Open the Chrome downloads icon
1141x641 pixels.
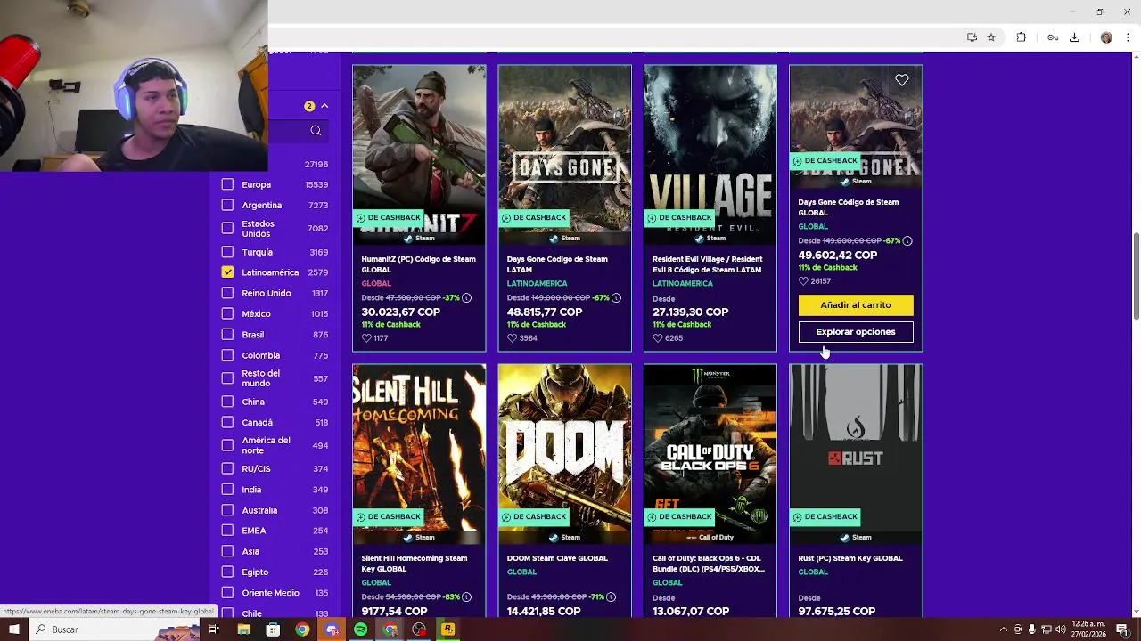[1074, 37]
